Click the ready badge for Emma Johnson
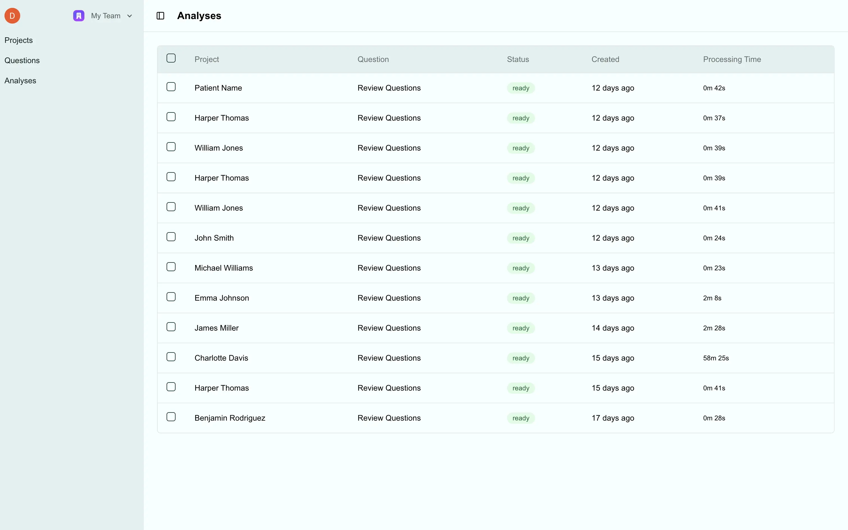Screen dimensions: 848x530 coord(521,298)
